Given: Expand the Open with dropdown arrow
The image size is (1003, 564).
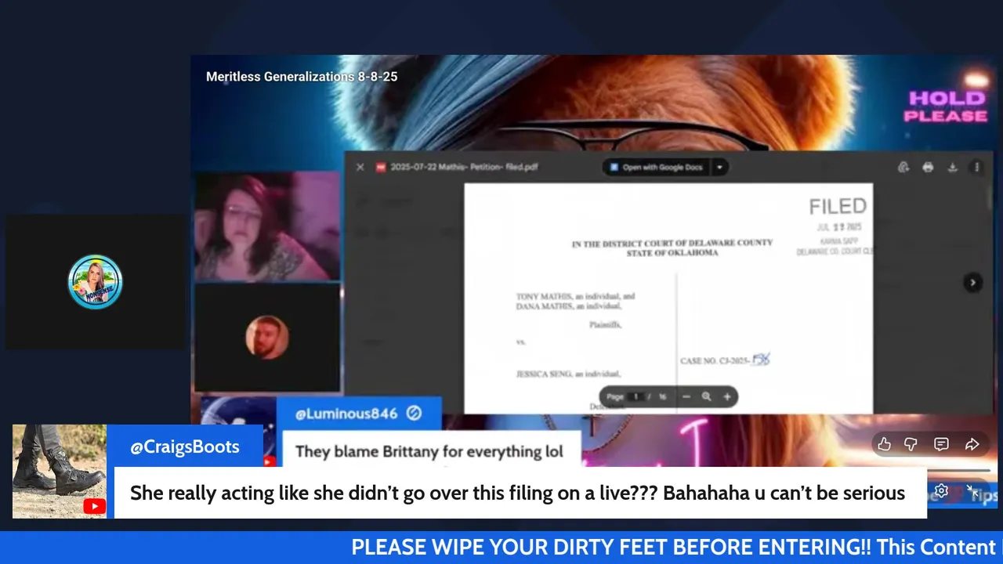Looking at the screenshot, I should click(719, 167).
